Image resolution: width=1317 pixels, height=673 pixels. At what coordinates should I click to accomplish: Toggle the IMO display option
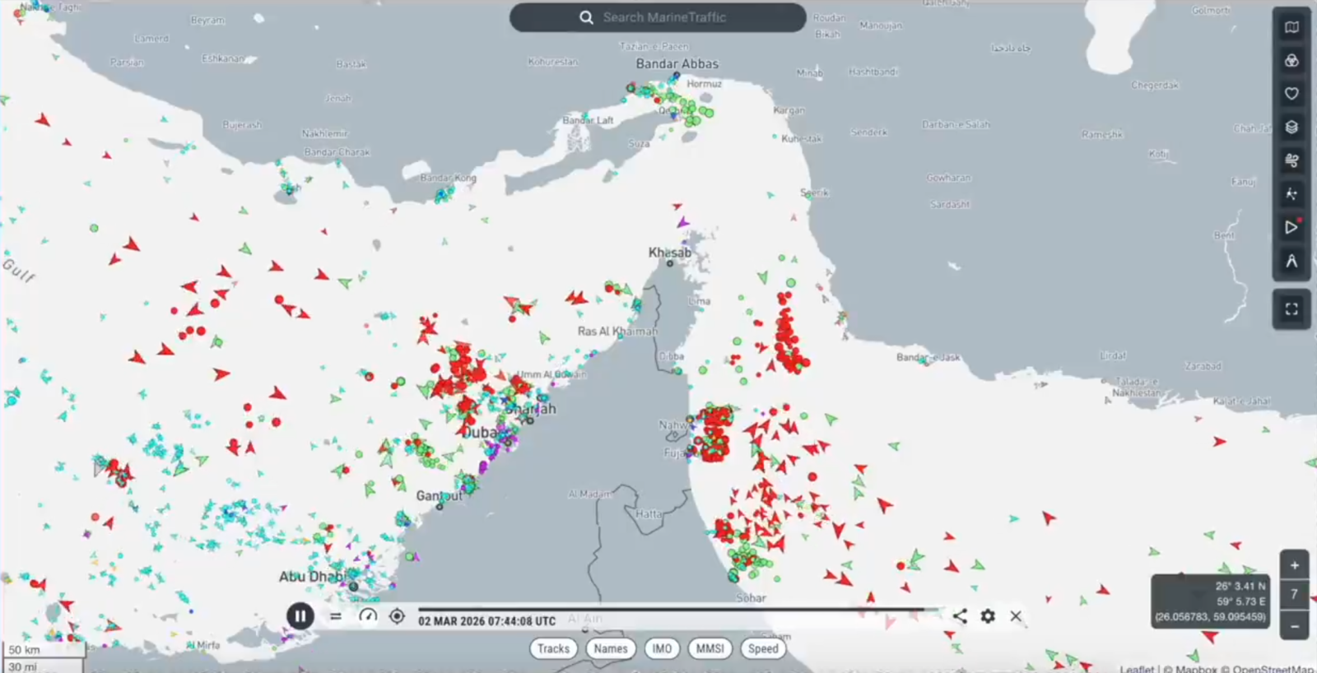click(662, 648)
